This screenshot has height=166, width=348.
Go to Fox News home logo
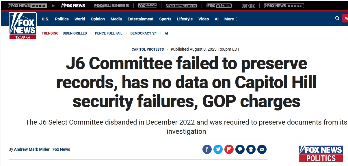pyautogui.click(x=23, y=26)
